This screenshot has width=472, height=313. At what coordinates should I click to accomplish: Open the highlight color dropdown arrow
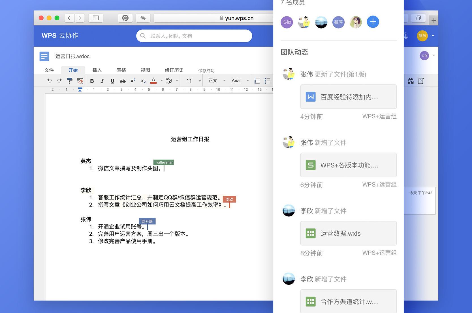pyautogui.click(x=177, y=81)
